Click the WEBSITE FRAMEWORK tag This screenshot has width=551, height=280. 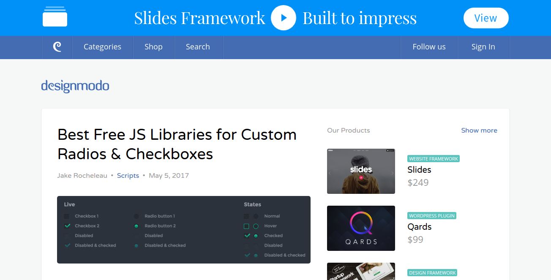tap(434, 159)
